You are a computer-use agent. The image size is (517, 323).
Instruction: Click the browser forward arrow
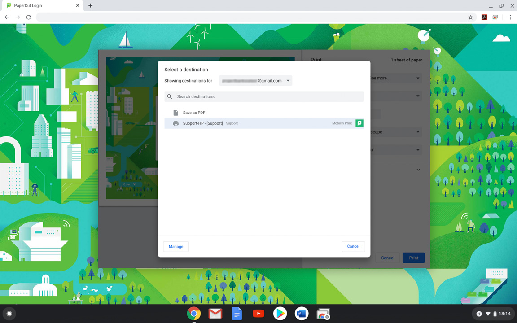(x=18, y=17)
